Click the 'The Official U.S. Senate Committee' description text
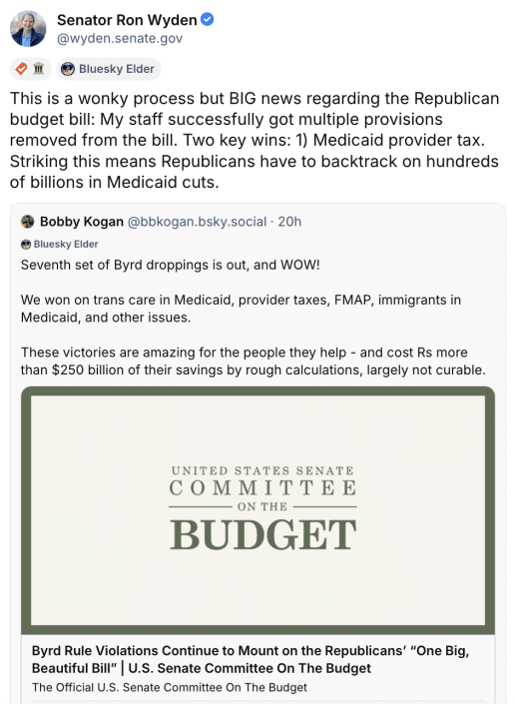The width and height of the screenshot is (515, 704). [170, 687]
